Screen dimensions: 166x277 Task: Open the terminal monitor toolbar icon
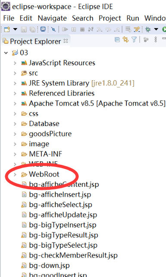43,29
